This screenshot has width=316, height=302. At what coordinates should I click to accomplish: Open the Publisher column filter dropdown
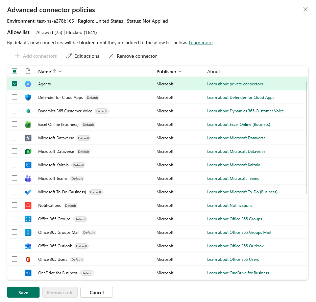tap(180, 72)
